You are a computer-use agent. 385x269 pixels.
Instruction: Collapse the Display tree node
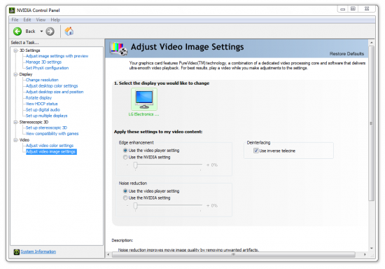15,74
